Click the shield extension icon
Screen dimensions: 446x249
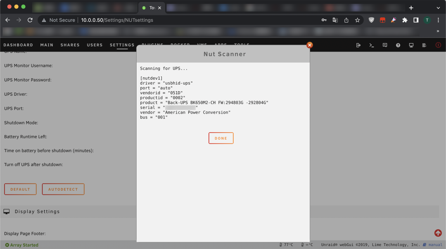[x=372, y=20]
